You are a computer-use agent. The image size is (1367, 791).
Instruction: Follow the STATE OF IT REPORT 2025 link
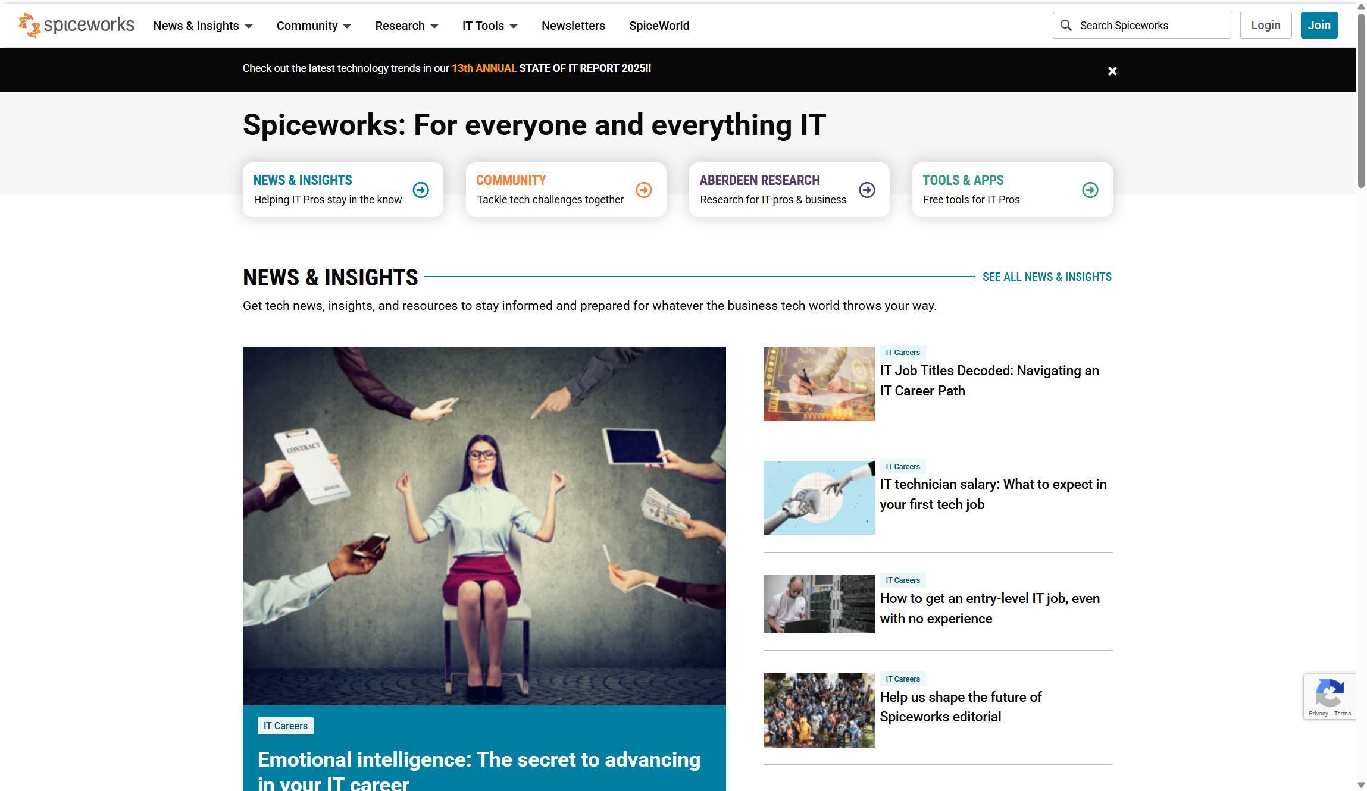583,68
